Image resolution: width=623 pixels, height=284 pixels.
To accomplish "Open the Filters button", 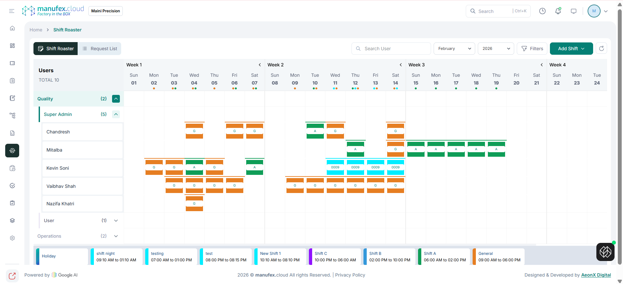I will click(532, 49).
